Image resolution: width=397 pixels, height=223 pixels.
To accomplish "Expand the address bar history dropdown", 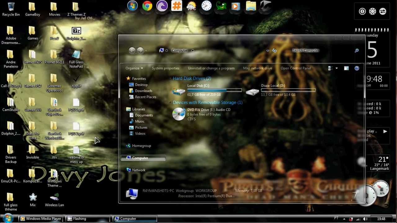I will [x=268, y=50].
